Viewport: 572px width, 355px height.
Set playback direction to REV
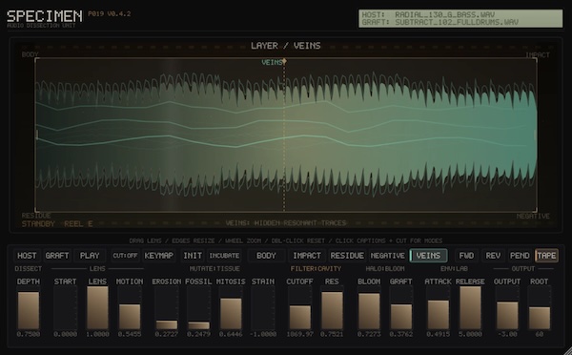point(493,256)
